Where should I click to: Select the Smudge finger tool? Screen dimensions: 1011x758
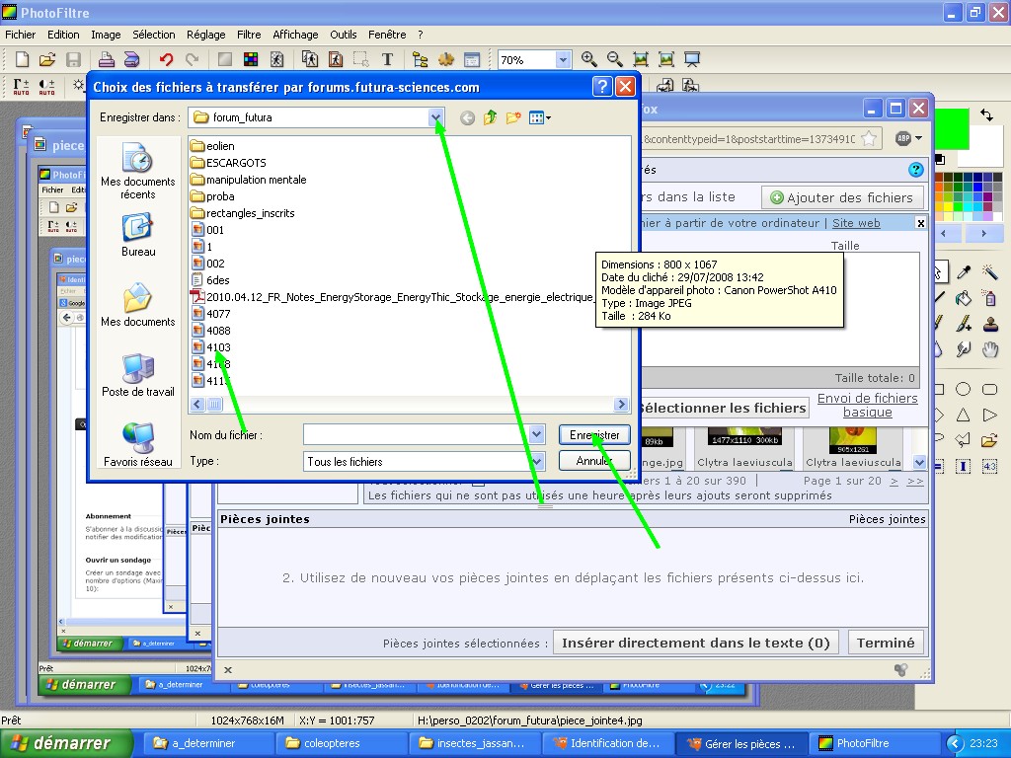[x=964, y=349]
